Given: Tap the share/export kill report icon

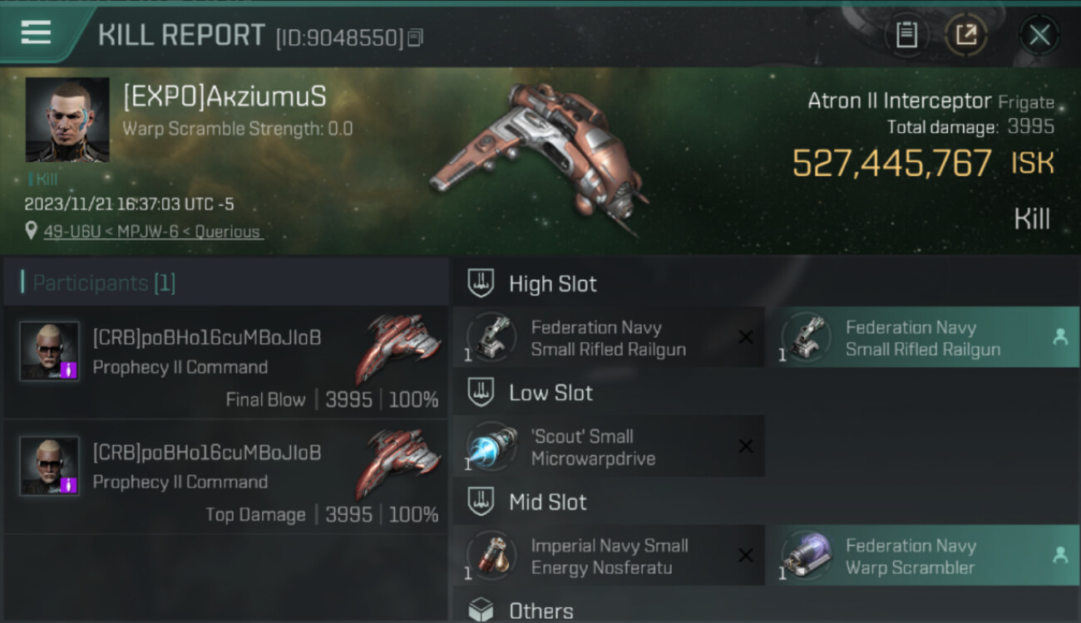Looking at the screenshot, I should point(965,35).
